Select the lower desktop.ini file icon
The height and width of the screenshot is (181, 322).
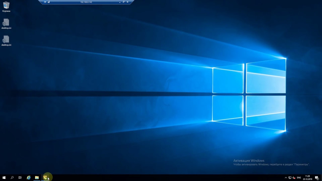pyautogui.click(x=6, y=41)
